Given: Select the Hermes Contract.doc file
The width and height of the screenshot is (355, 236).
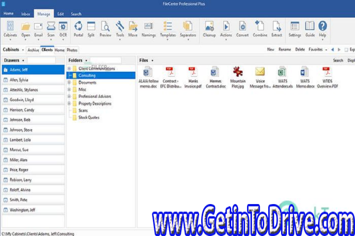Looking at the screenshot, I should click(215, 78).
